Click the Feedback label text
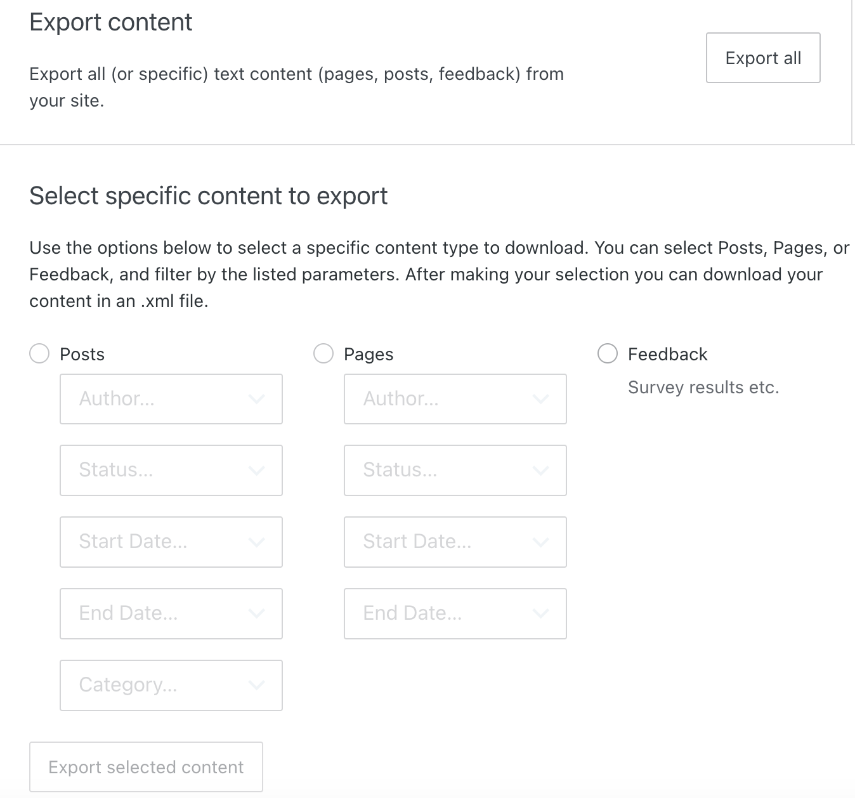This screenshot has height=798, width=855. coord(667,354)
